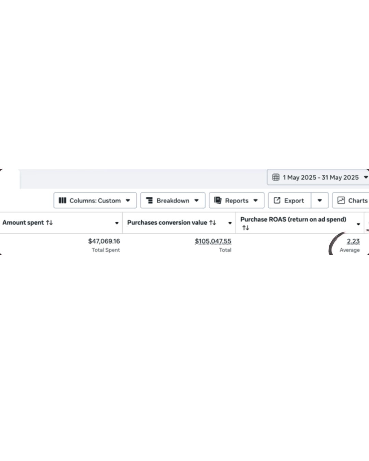Expand the Breakdown dropdown caret
Viewport: 369px width, 461px height.
pyautogui.click(x=196, y=200)
